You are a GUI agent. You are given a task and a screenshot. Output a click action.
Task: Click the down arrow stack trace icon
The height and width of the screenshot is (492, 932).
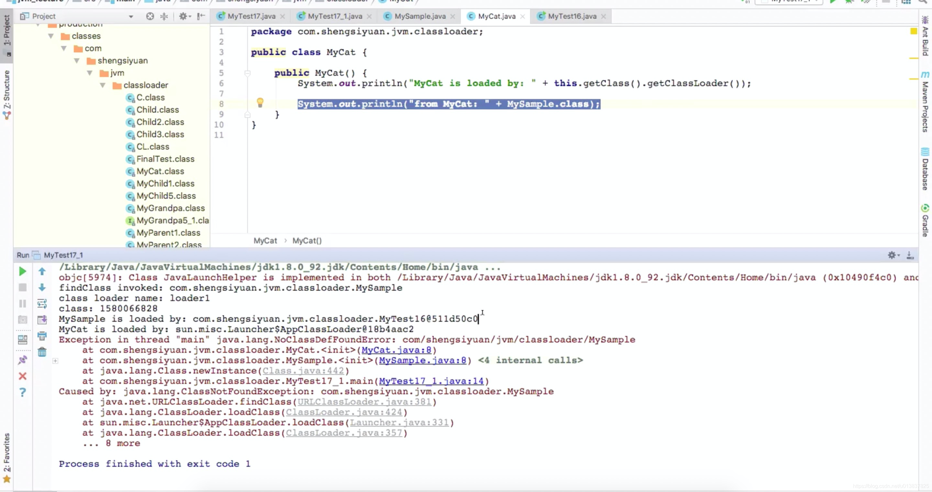click(x=42, y=288)
